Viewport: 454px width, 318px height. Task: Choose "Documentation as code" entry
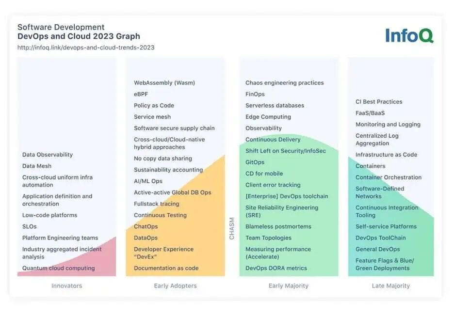click(166, 268)
